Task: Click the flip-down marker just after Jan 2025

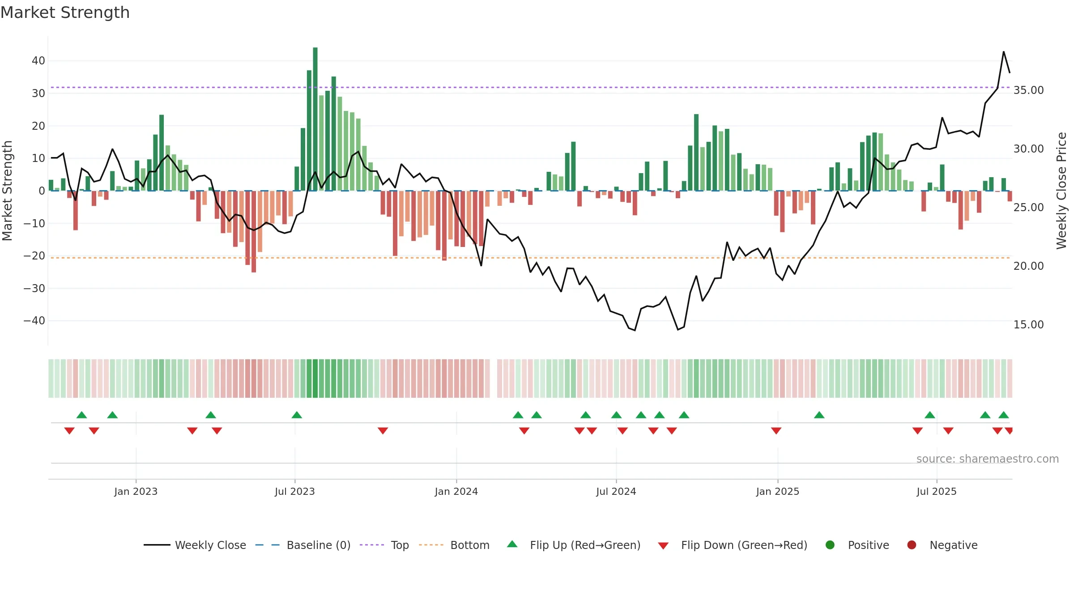Action: click(x=776, y=430)
